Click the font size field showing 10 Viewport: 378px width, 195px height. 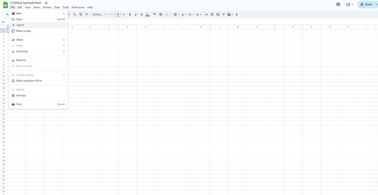(x=118, y=14)
